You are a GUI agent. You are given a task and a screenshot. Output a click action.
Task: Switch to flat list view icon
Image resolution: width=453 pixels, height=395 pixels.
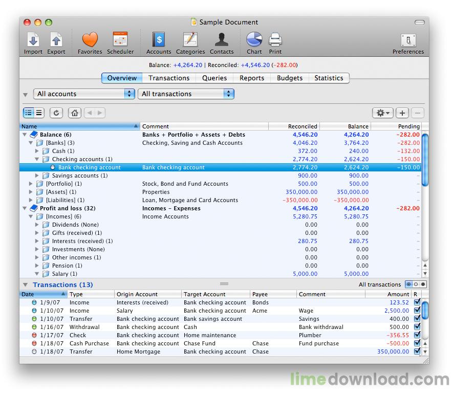point(39,113)
